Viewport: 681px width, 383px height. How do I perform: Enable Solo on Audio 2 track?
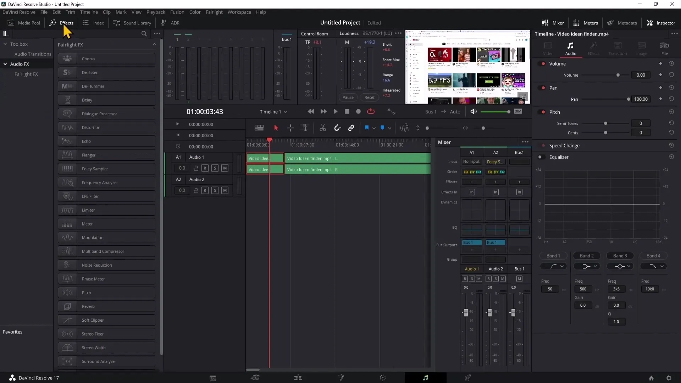point(215,190)
